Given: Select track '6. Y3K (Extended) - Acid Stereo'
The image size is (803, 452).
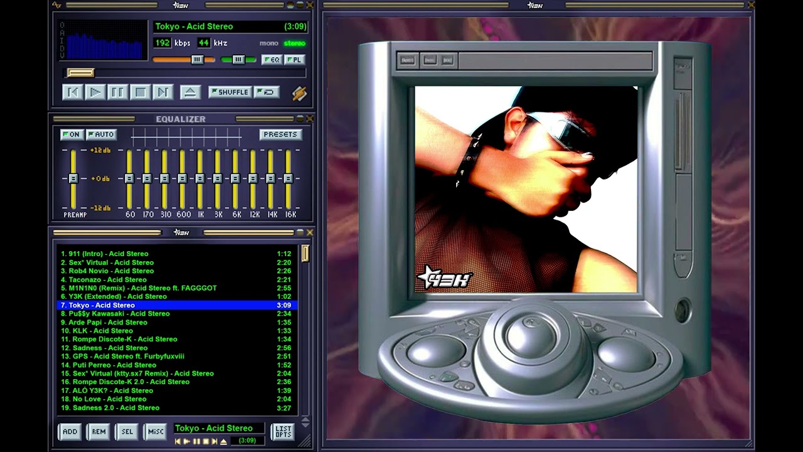Looking at the screenshot, I should point(177,296).
